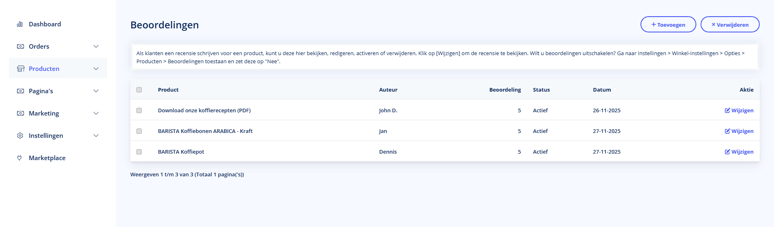Click the Marketplace plug icon
Viewport: 774px width, 227px height.
[x=20, y=158]
